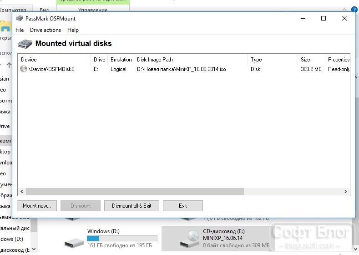Screen dimensions: 359x255
Task: Sort list by Device column header
Action: [54, 60]
